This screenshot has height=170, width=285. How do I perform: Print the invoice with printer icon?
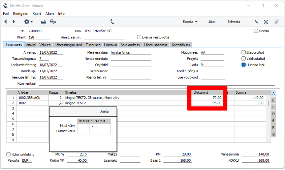point(43,22)
